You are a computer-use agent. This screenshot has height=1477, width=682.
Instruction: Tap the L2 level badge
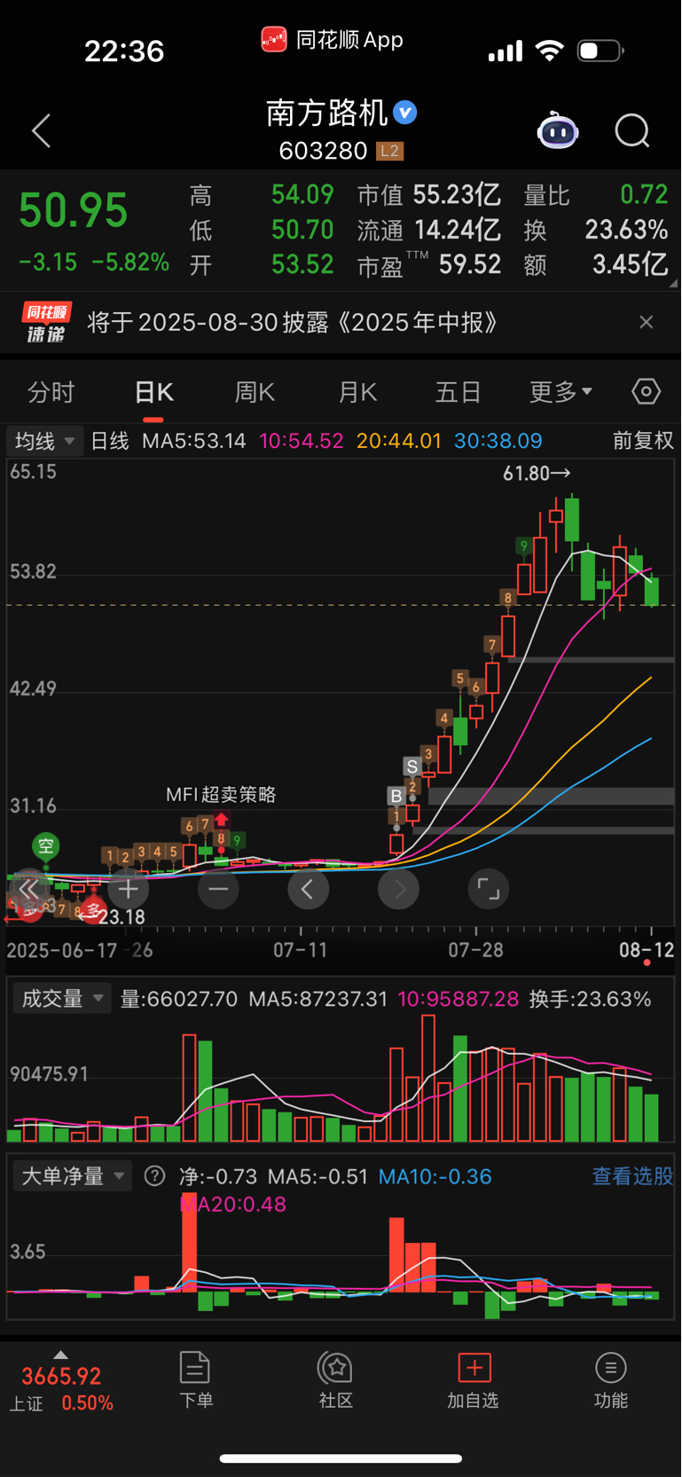[389, 151]
